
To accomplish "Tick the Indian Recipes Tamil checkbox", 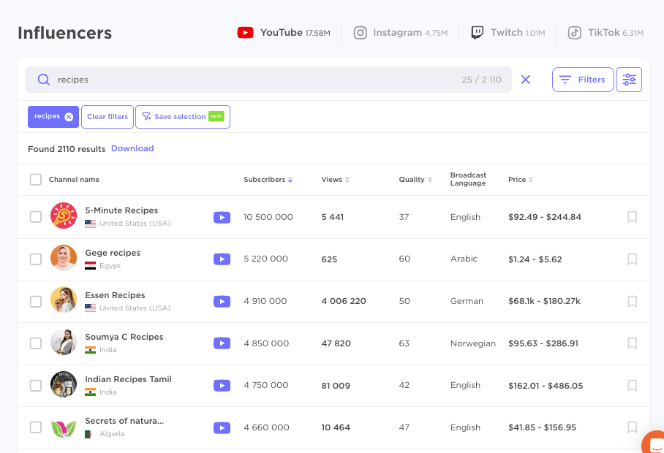I will coord(36,385).
